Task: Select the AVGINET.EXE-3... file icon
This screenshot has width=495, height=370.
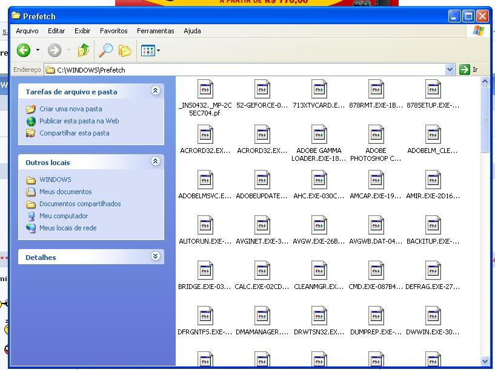Action: pos(262,225)
